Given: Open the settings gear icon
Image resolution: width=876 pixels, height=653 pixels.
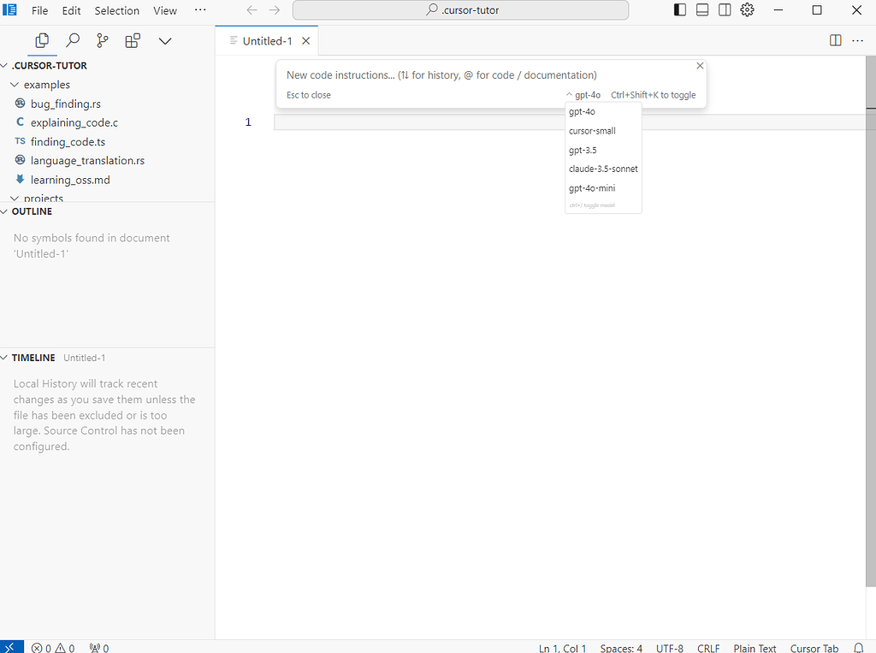Looking at the screenshot, I should tap(747, 10).
